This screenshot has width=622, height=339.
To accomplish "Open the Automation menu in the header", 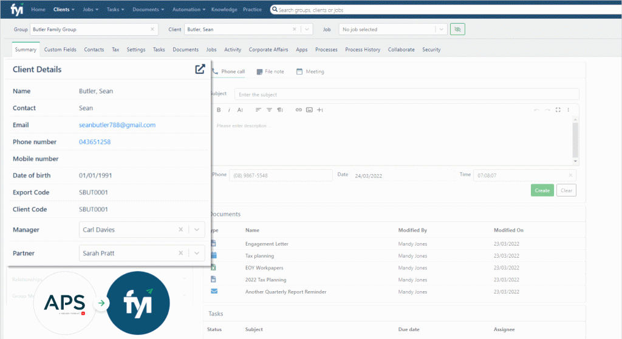I will click(x=189, y=10).
